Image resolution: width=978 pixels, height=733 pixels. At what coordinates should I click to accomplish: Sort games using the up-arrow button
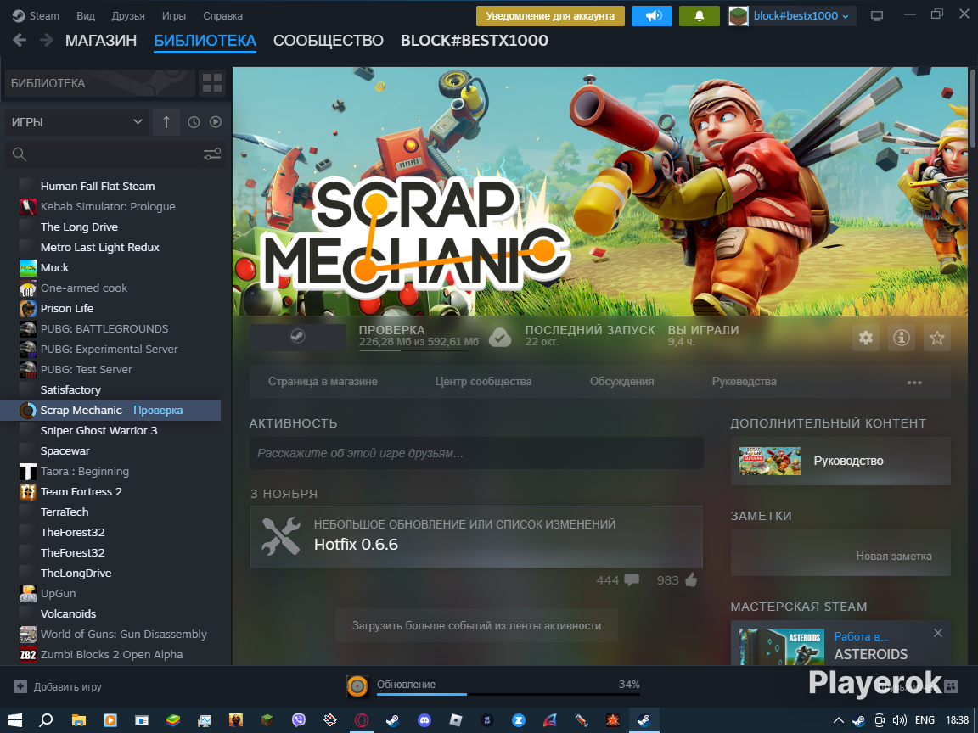pos(166,122)
